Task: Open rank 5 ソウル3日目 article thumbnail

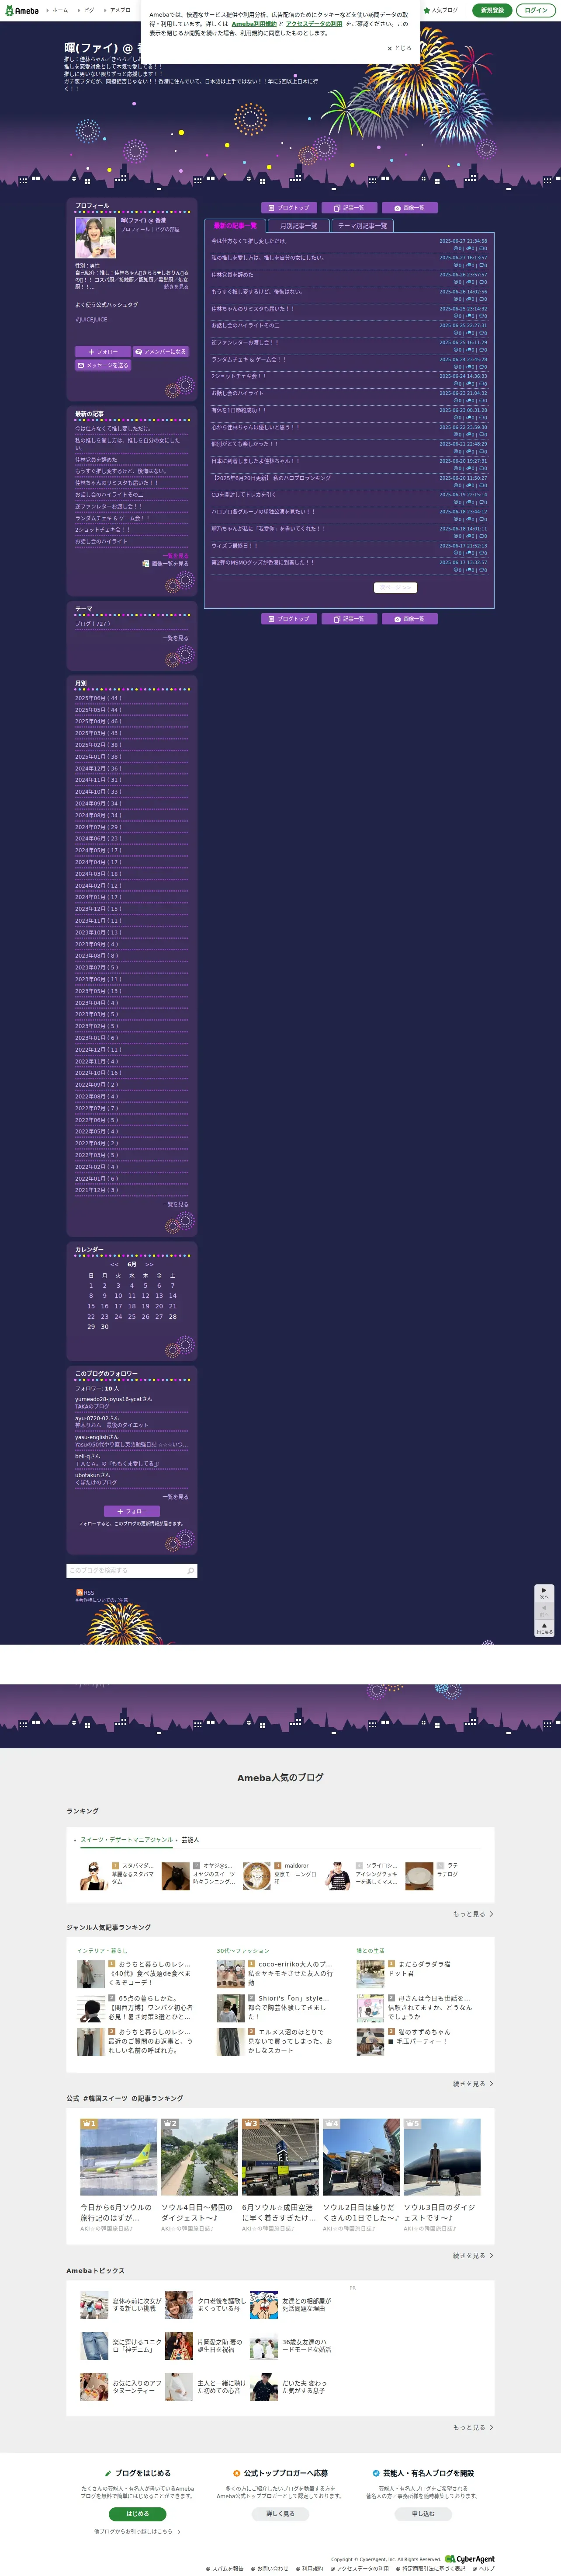Action: point(442,2156)
